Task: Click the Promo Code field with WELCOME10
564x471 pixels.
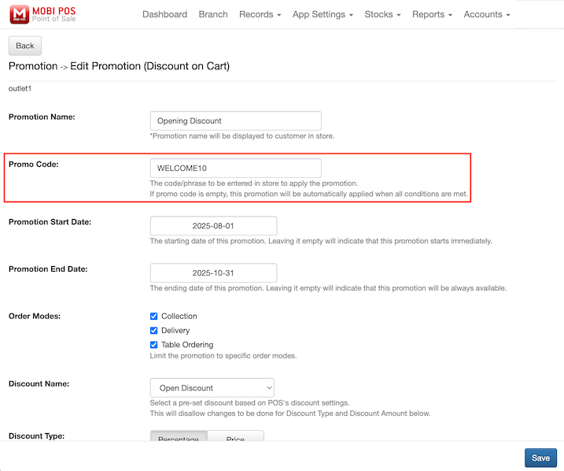Action: point(236,169)
